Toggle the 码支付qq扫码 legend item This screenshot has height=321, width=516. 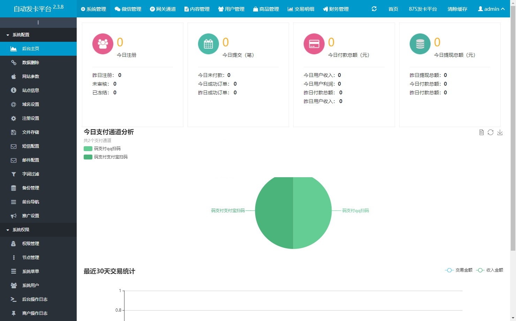[102, 149]
